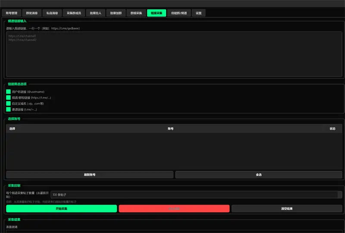This screenshot has width=345, height=233.
Task: Switch to the 群发消息 tab
Action: click(32, 13)
